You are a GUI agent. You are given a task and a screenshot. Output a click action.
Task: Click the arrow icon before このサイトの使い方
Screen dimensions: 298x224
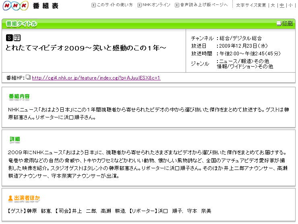[x=93, y=5]
